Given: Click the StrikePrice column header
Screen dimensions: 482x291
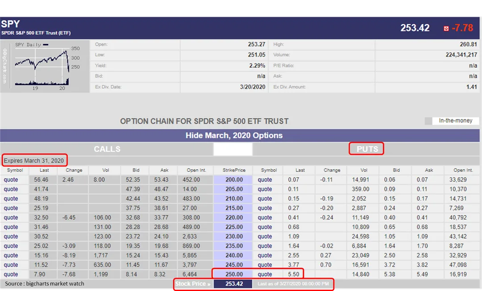Looking at the screenshot, I should [234, 170].
